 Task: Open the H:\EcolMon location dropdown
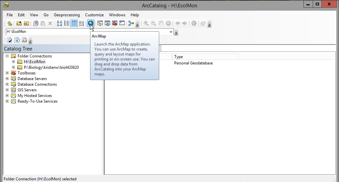click(171, 32)
